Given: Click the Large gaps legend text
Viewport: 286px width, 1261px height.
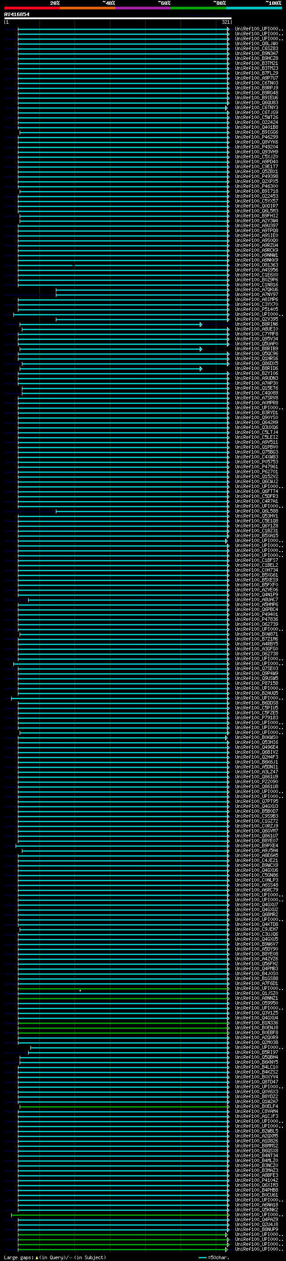Looking at the screenshot, I should point(55,1257).
